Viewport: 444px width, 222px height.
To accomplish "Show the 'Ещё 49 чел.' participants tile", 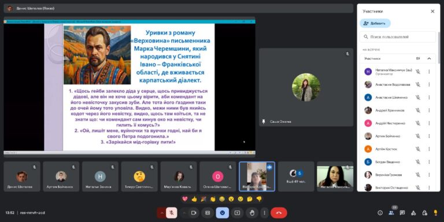I will pos(296,176).
